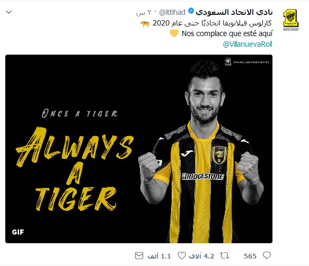
Task: Click the 1.1 thousand retweets count
Action: [159, 256]
